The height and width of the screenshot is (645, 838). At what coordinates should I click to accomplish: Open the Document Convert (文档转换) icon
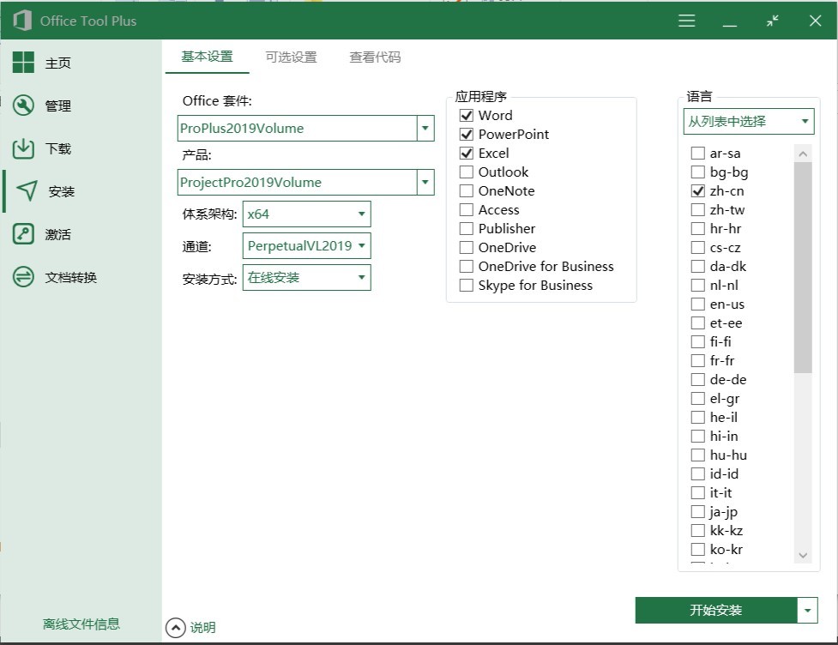pyautogui.click(x=23, y=277)
